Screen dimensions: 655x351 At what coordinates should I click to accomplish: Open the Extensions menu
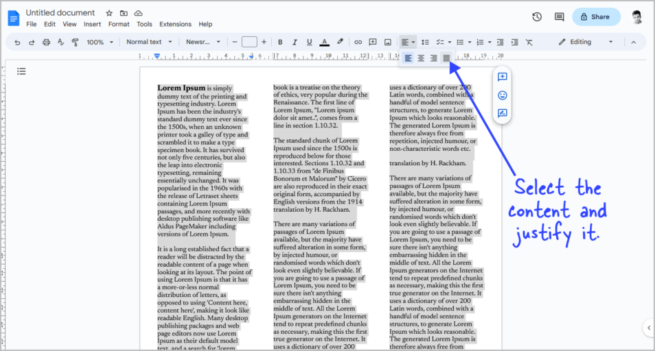[176, 24]
